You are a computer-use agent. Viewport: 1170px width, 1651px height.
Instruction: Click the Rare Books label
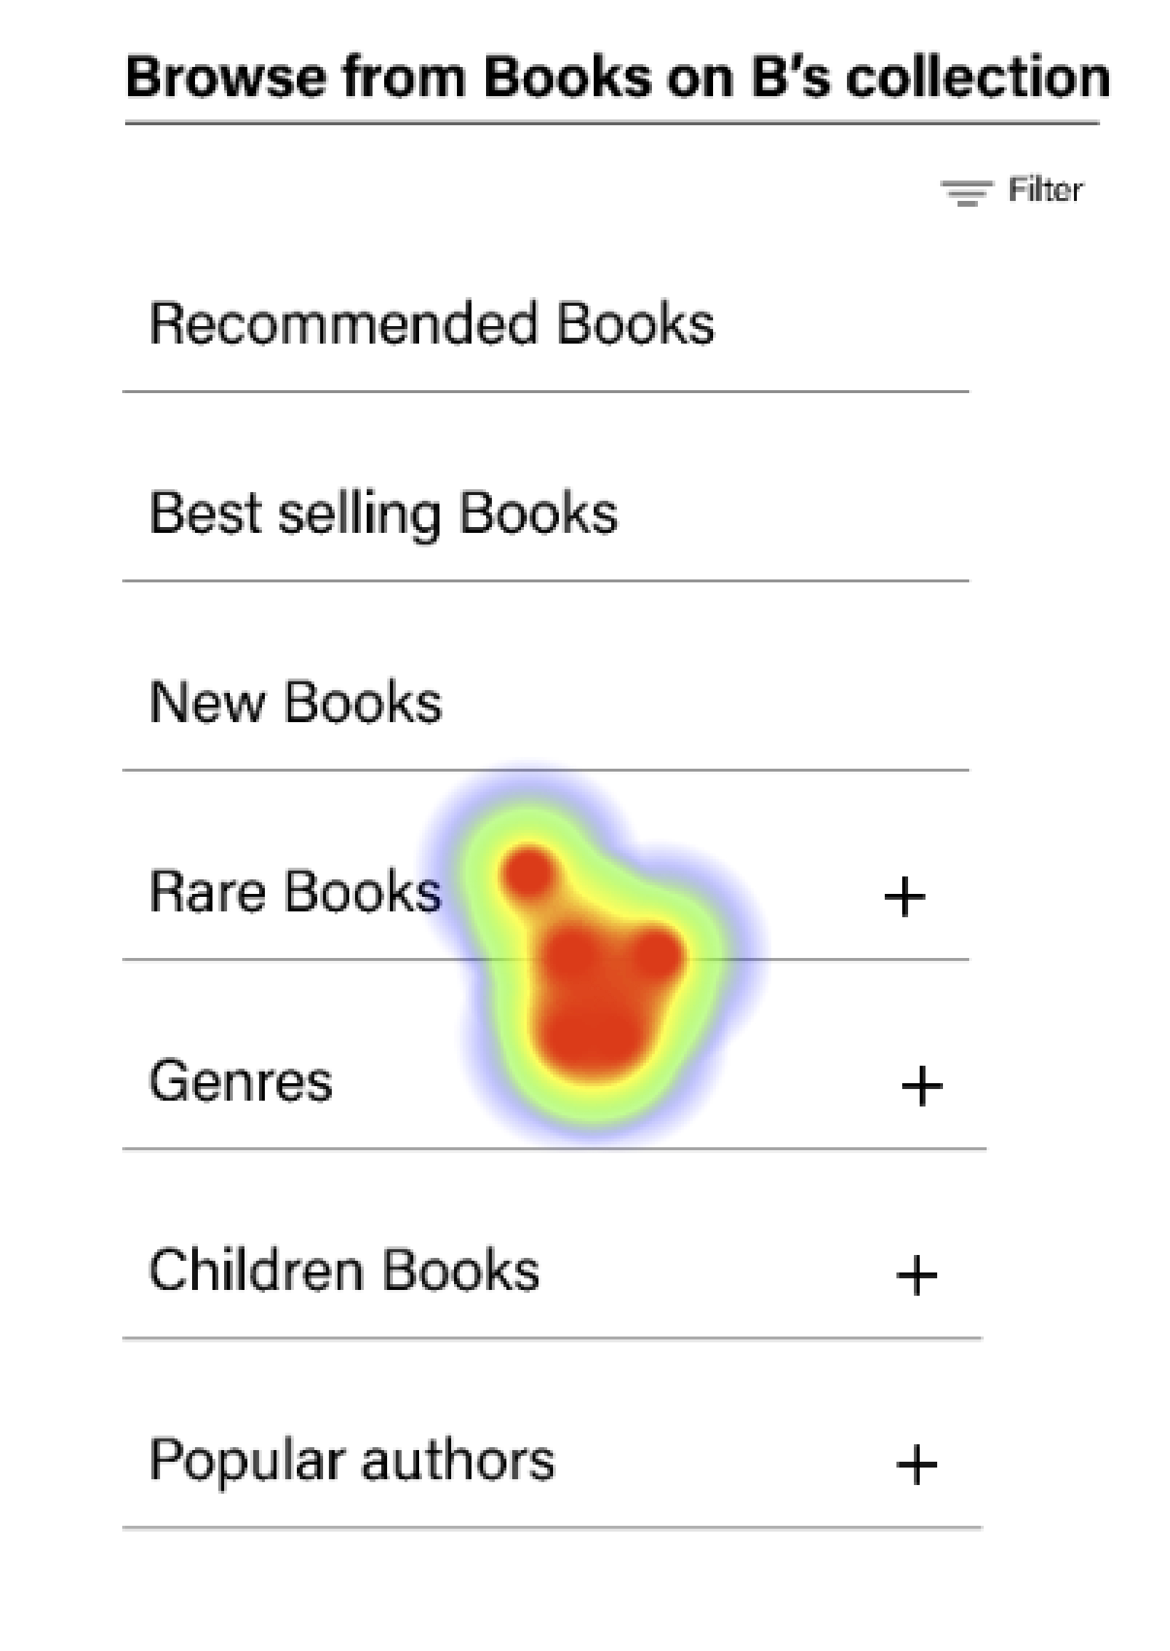(x=295, y=892)
